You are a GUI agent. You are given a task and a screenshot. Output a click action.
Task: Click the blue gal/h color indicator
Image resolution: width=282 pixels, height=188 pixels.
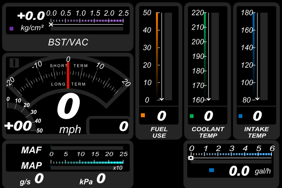coord(211,170)
